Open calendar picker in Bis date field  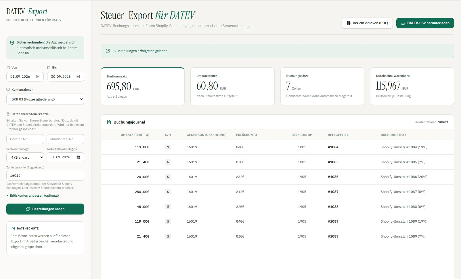(78, 77)
